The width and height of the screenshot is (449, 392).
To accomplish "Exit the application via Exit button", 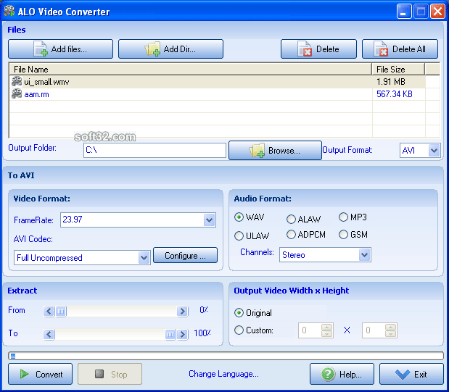I will coord(411,374).
